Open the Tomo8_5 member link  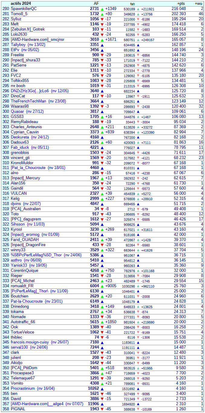19,14
